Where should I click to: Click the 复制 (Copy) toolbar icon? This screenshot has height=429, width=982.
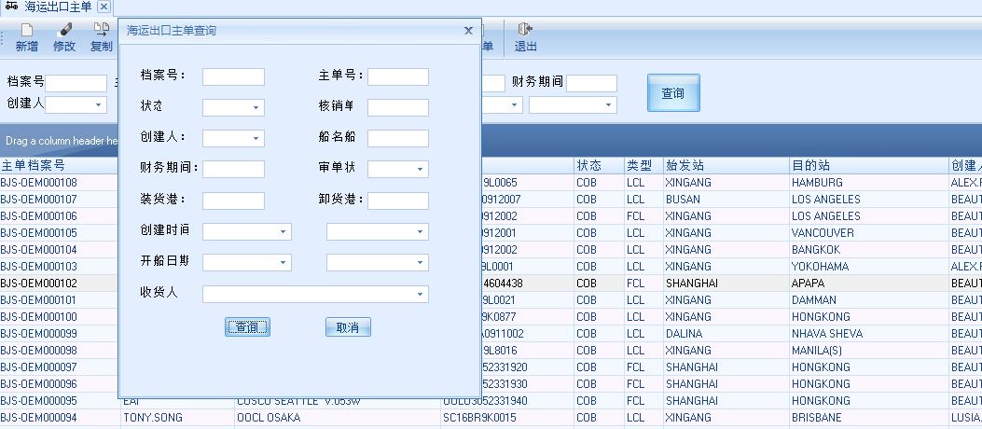pos(101,37)
